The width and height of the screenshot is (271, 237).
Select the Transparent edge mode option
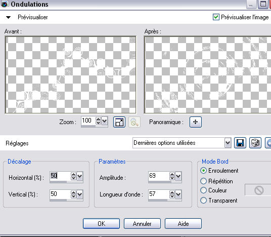click(203, 201)
